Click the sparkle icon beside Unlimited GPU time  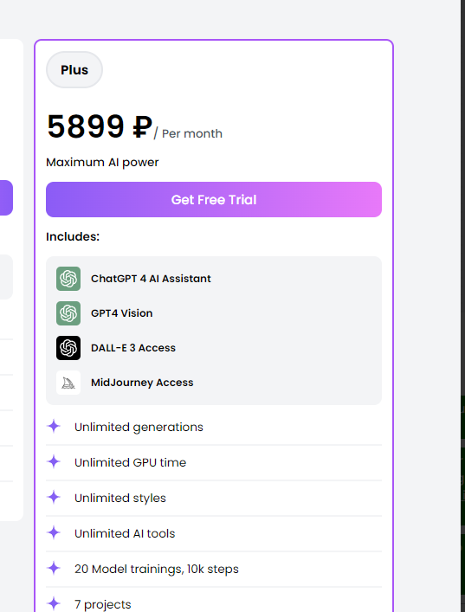coord(54,461)
